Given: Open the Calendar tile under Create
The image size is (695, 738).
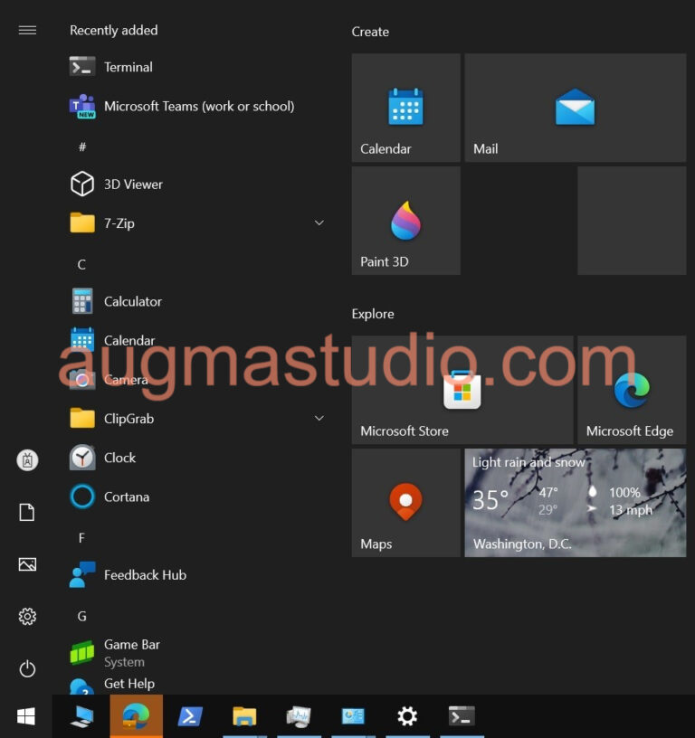Looking at the screenshot, I should 406,108.
